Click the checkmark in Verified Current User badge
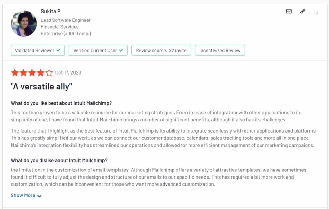 pos(121,50)
